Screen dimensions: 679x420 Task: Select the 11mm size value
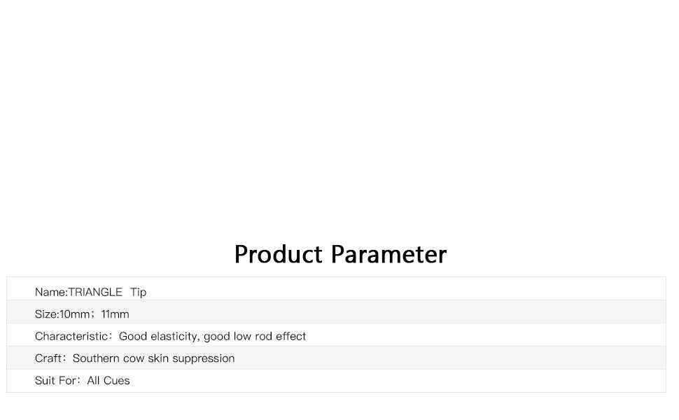tap(115, 314)
